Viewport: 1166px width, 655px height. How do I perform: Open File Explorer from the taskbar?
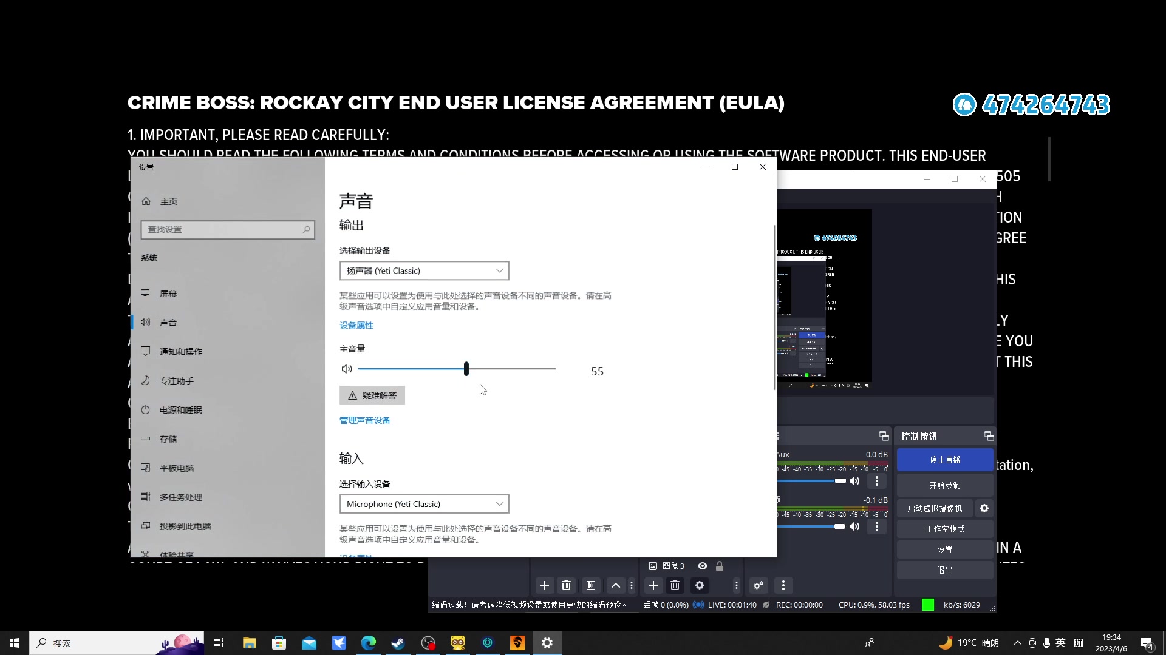(x=250, y=643)
